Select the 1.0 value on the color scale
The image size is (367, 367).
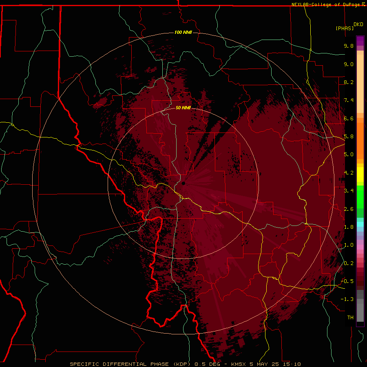(x=349, y=245)
